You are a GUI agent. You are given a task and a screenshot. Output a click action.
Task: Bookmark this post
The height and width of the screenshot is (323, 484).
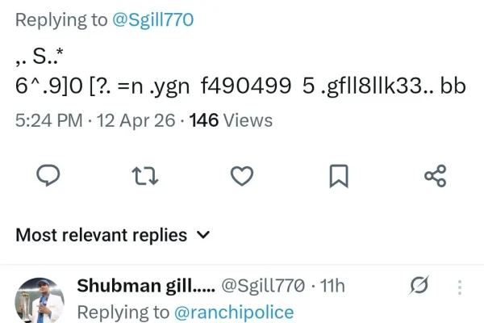pos(339,176)
